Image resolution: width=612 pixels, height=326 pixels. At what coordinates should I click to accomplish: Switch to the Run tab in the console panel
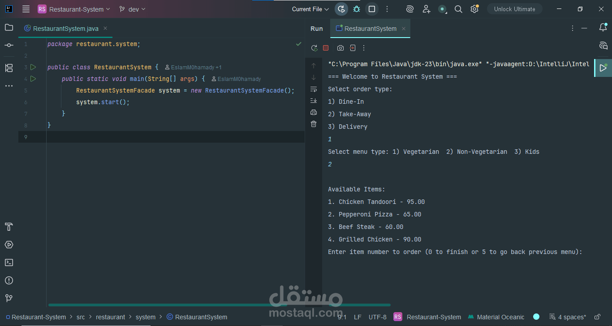(316, 28)
